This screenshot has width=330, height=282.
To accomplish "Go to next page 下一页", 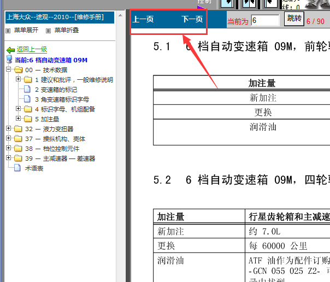I will (192, 19).
